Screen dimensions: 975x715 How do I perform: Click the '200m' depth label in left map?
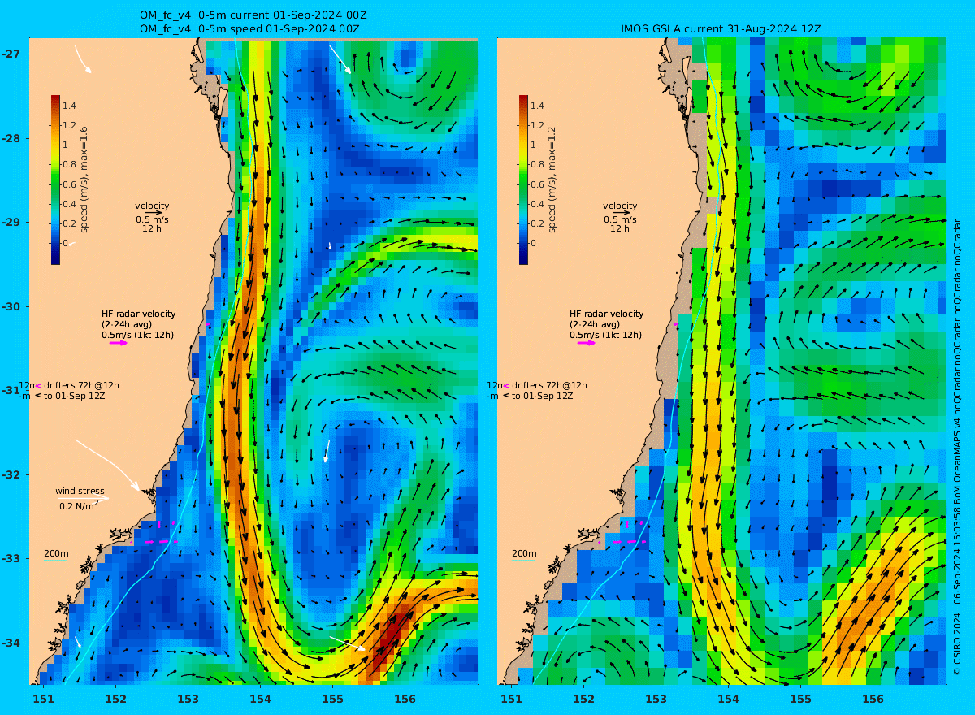click(56, 553)
